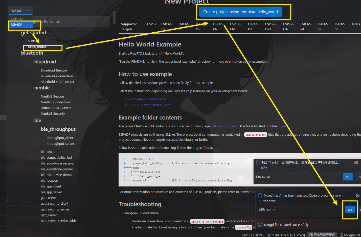Click the ESP32-P4 supported target cell

tap(306, 27)
